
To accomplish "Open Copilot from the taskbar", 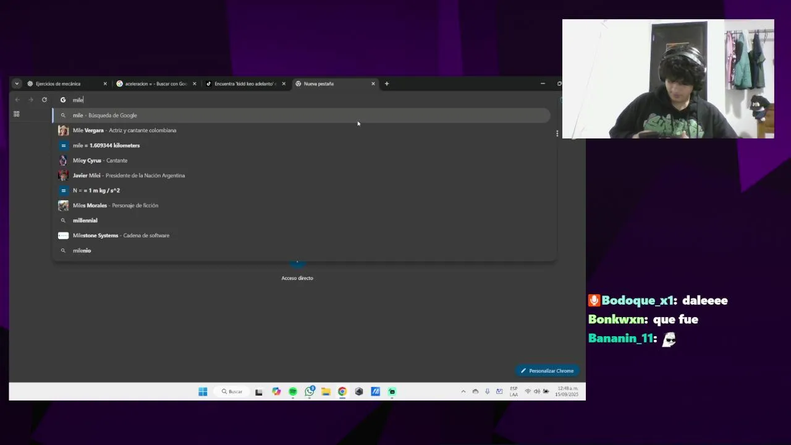I will pos(276,391).
